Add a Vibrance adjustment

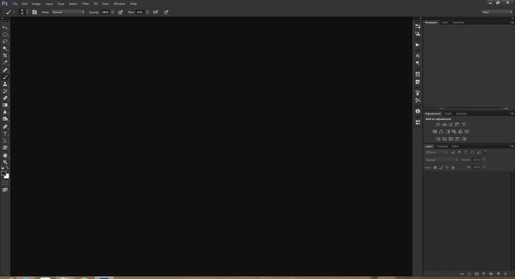click(x=464, y=124)
